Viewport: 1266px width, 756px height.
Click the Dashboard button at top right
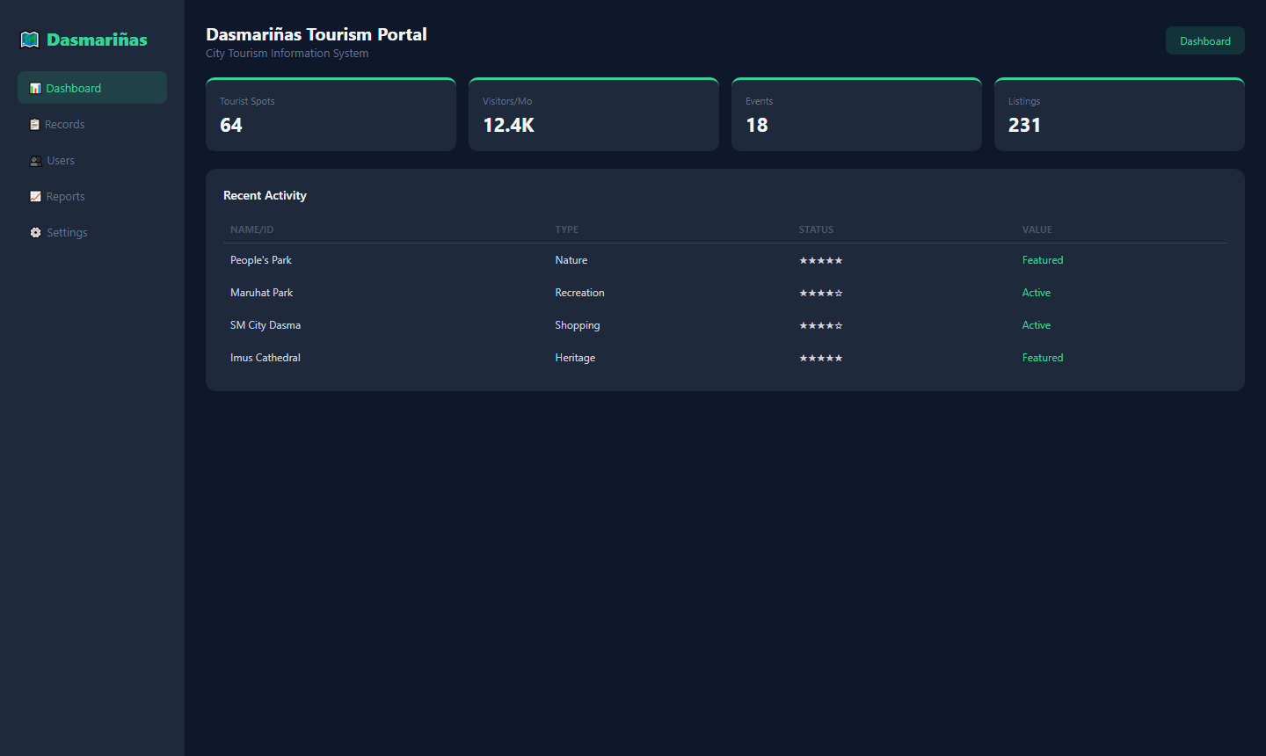coord(1205,40)
